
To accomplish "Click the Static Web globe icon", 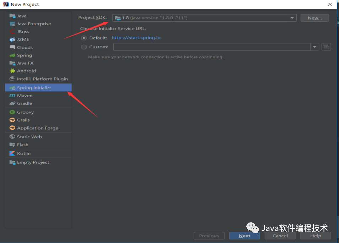I will (12, 137).
